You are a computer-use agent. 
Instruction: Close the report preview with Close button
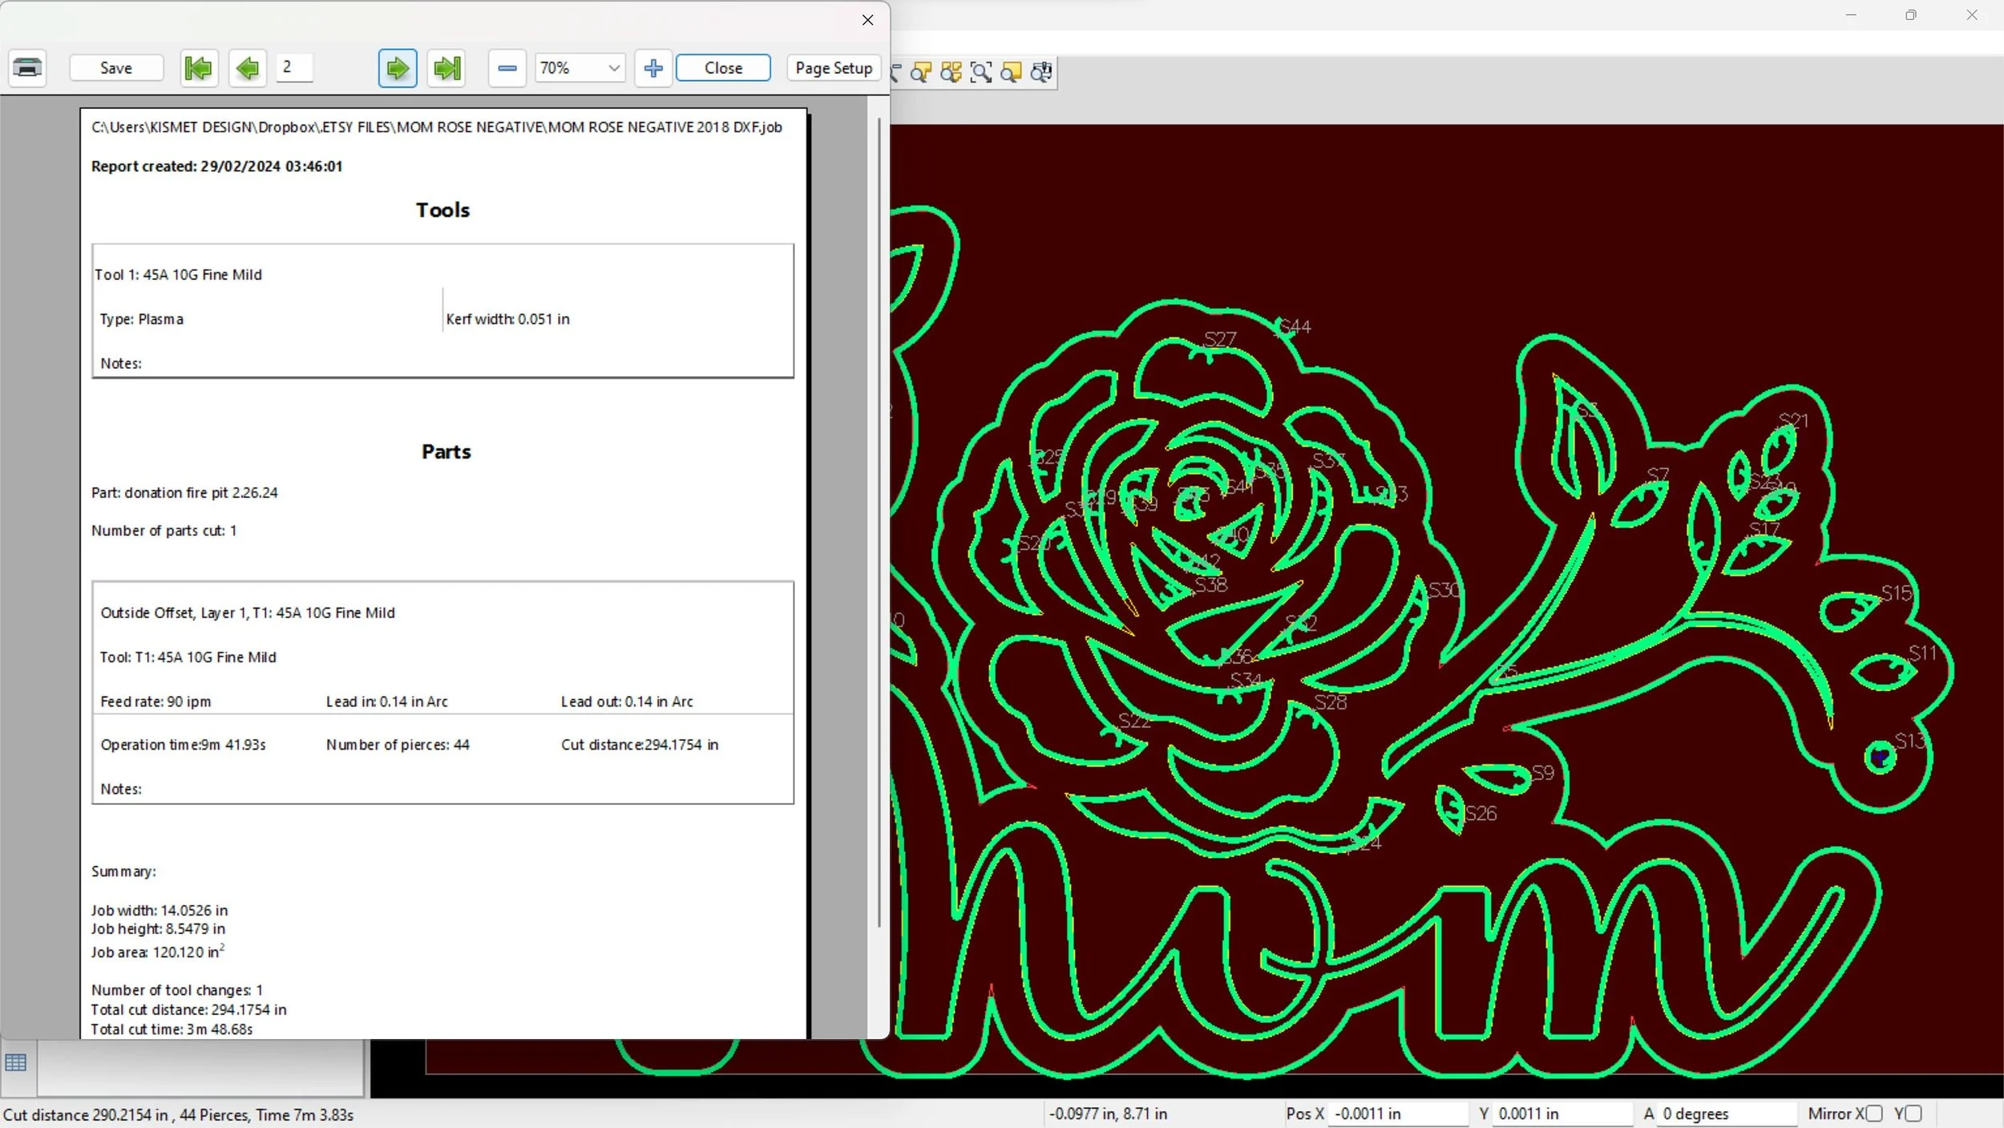tap(723, 68)
